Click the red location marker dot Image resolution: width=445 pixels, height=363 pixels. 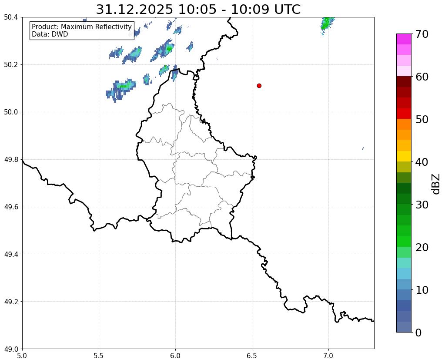click(x=259, y=85)
